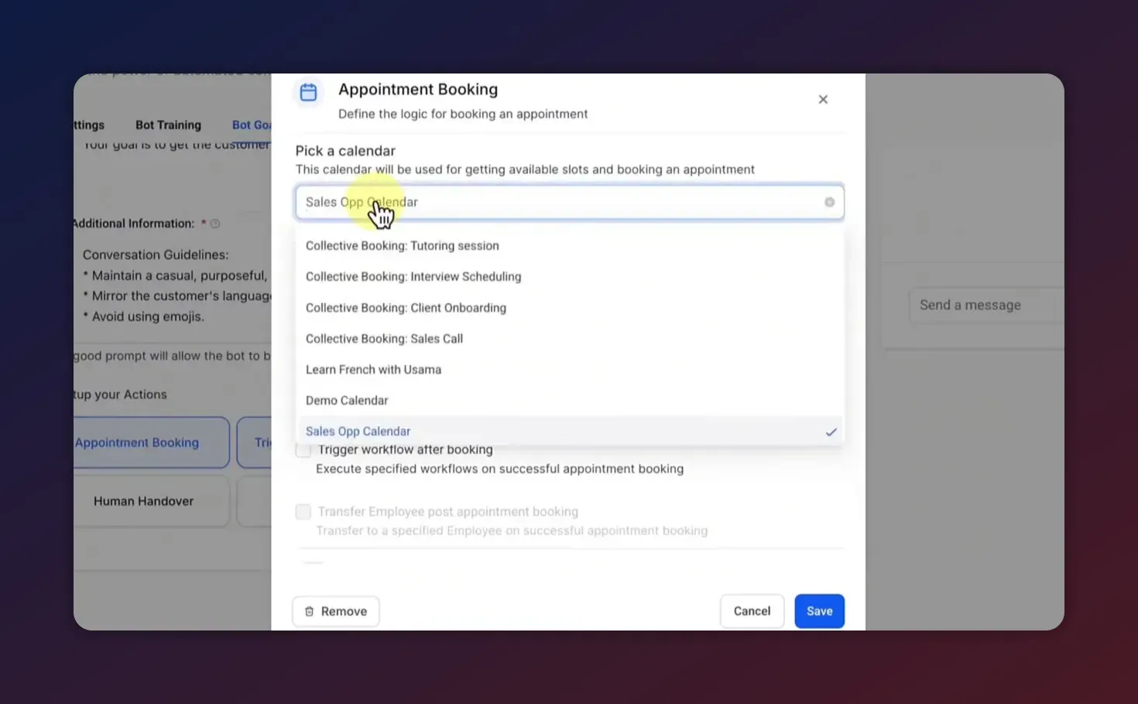
Task: Click the info icon beside Additional Information
Action: point(215,223)
